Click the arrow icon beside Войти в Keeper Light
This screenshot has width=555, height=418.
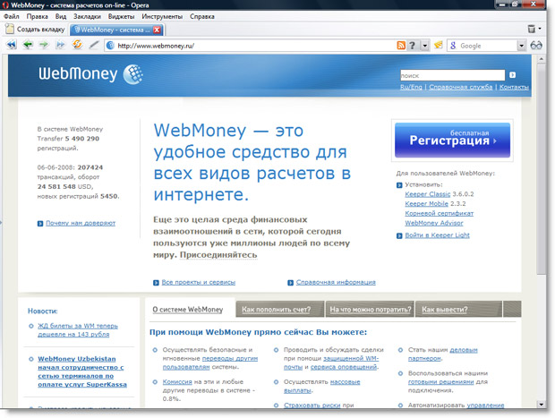[x=399, y=235]
